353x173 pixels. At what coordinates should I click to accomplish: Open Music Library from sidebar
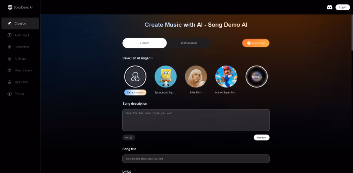[20, 70]
